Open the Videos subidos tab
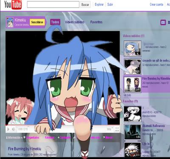The image size is (170, 159). point(75,22)
